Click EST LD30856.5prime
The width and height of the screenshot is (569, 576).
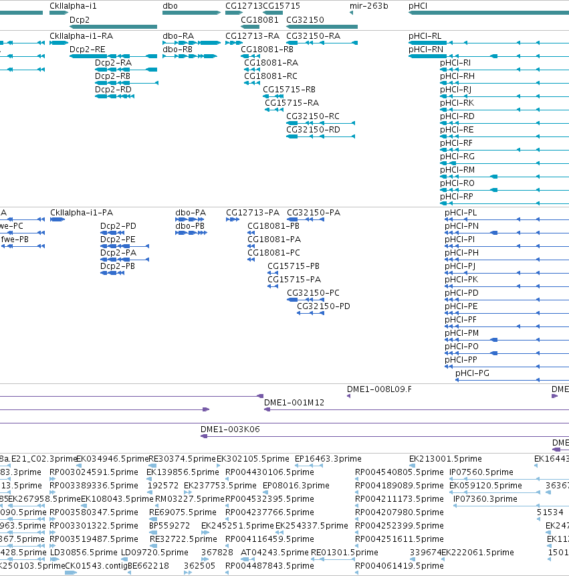click(84, 553)
